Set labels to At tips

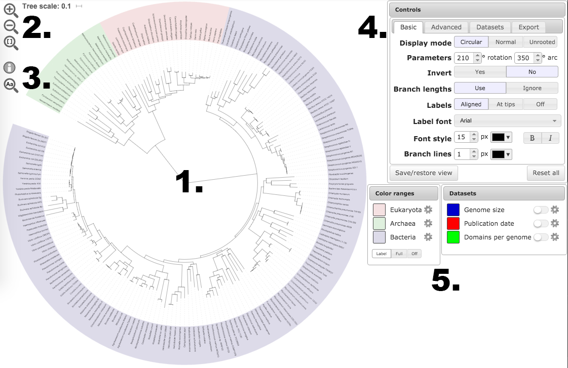506,104
